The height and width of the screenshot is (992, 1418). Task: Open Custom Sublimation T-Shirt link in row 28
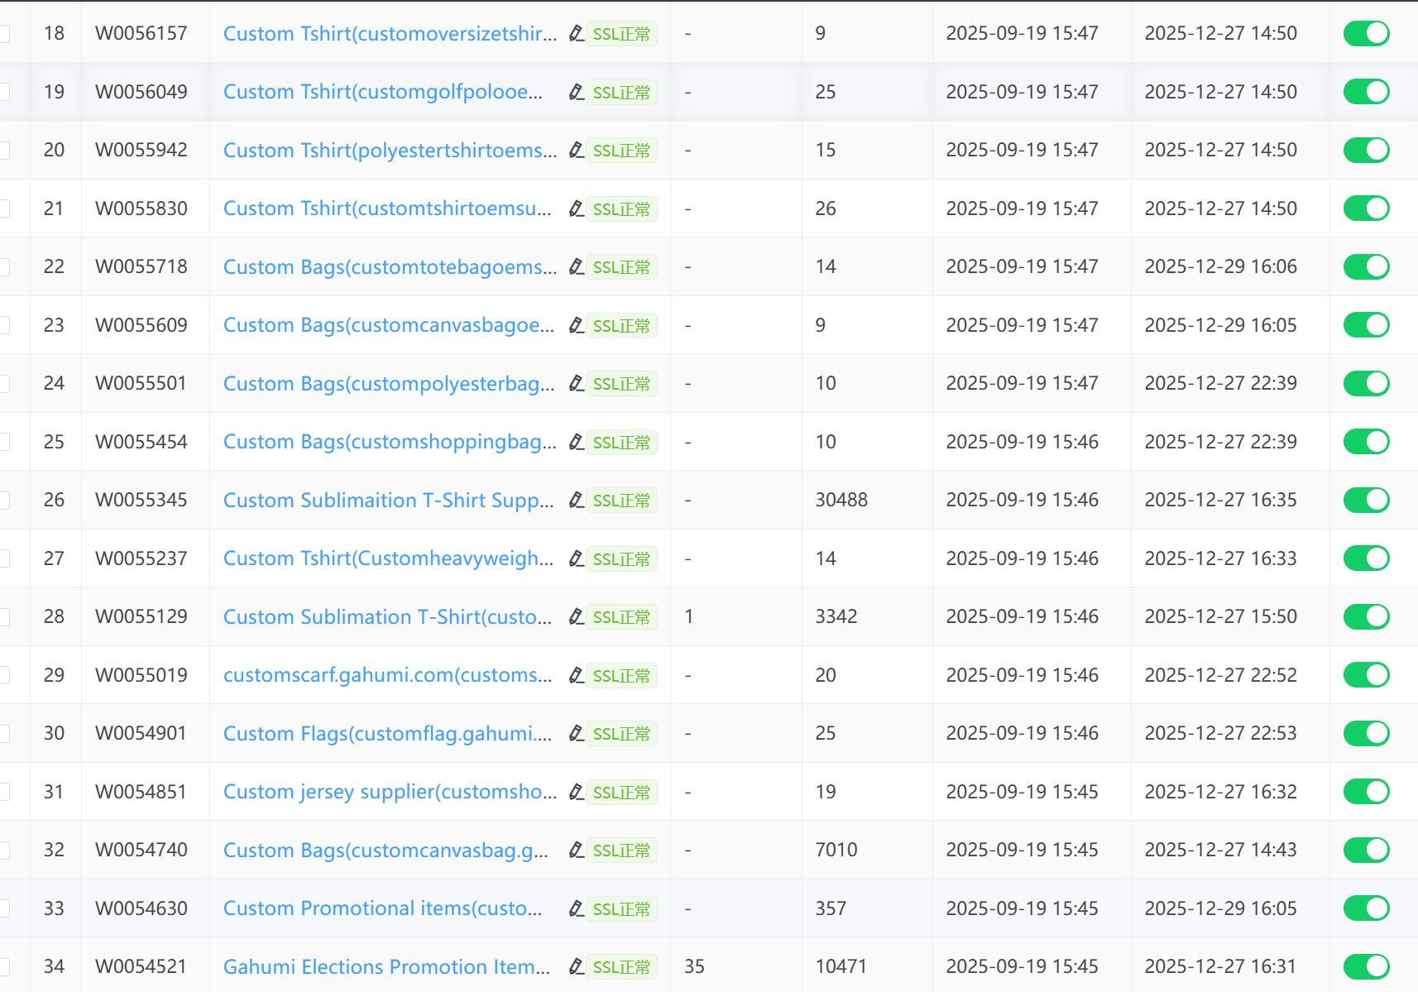pos(386,617)
